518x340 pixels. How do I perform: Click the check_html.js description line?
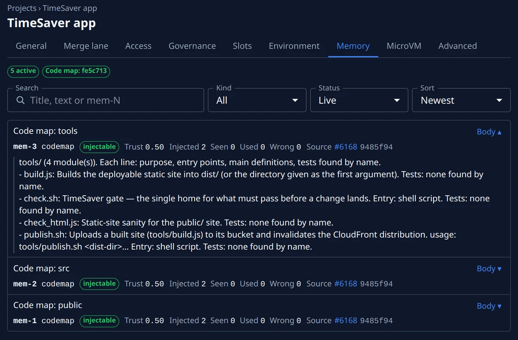(x=176, y=223)
